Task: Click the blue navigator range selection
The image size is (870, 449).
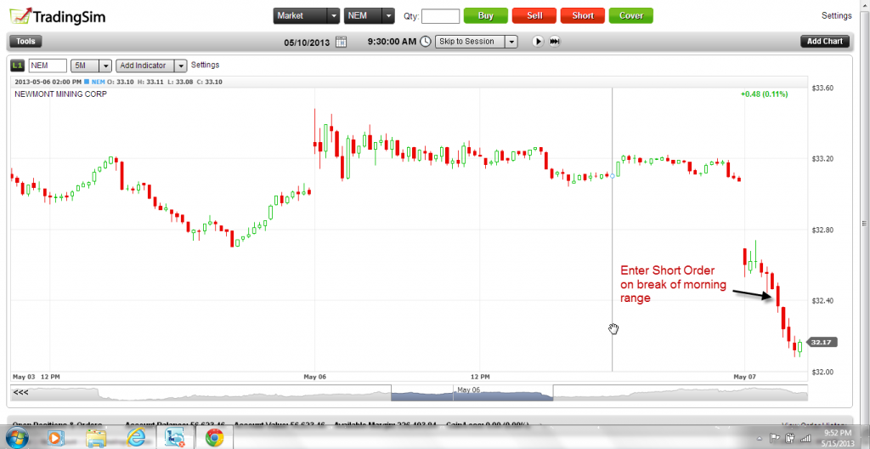Action: [472, 393]
